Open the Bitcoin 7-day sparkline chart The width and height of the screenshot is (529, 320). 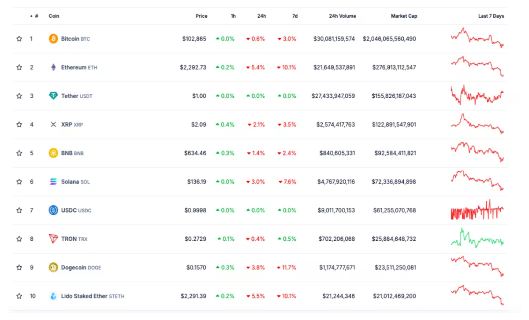click(x=477, y=38)
